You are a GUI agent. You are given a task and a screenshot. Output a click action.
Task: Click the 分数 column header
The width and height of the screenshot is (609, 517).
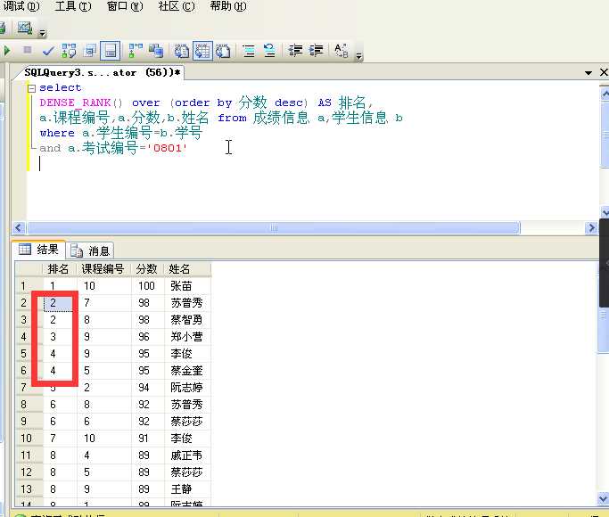[x=148, y=269]
